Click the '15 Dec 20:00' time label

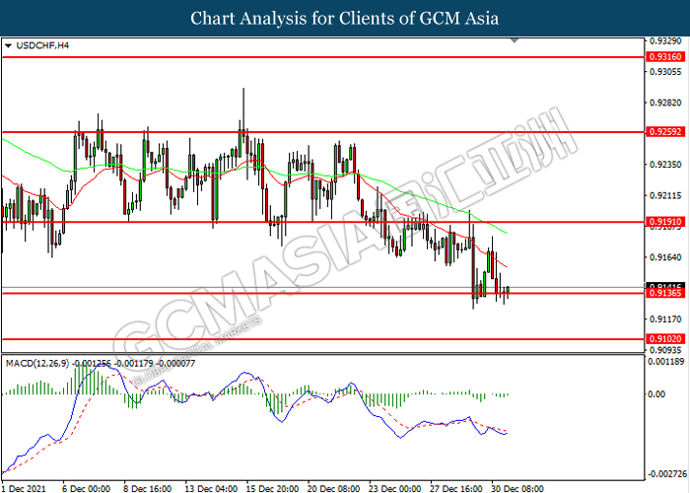coord(273,488)
